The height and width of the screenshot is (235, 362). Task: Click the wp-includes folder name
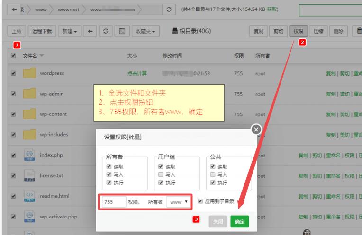(x=54, y=135)
